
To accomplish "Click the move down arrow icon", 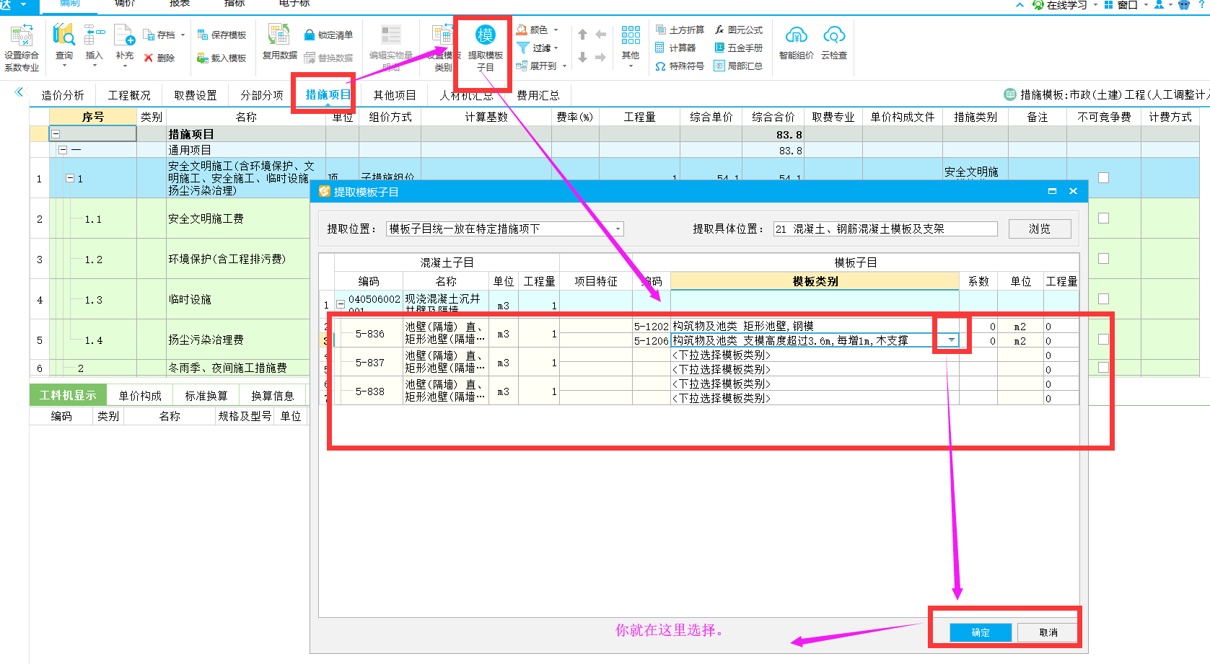I will 582,57.
